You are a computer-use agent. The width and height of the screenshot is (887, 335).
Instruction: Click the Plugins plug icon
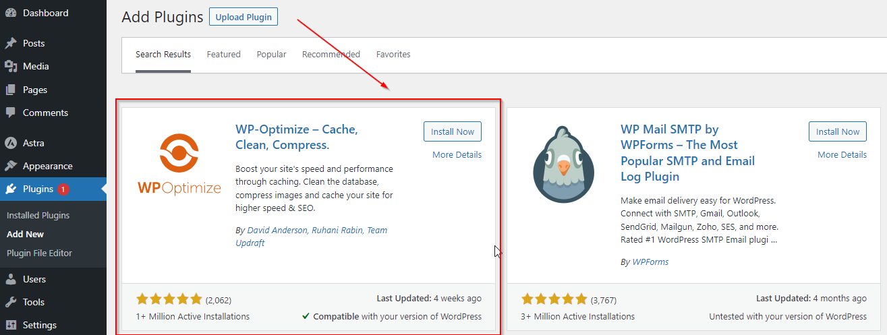coord(11,189)
